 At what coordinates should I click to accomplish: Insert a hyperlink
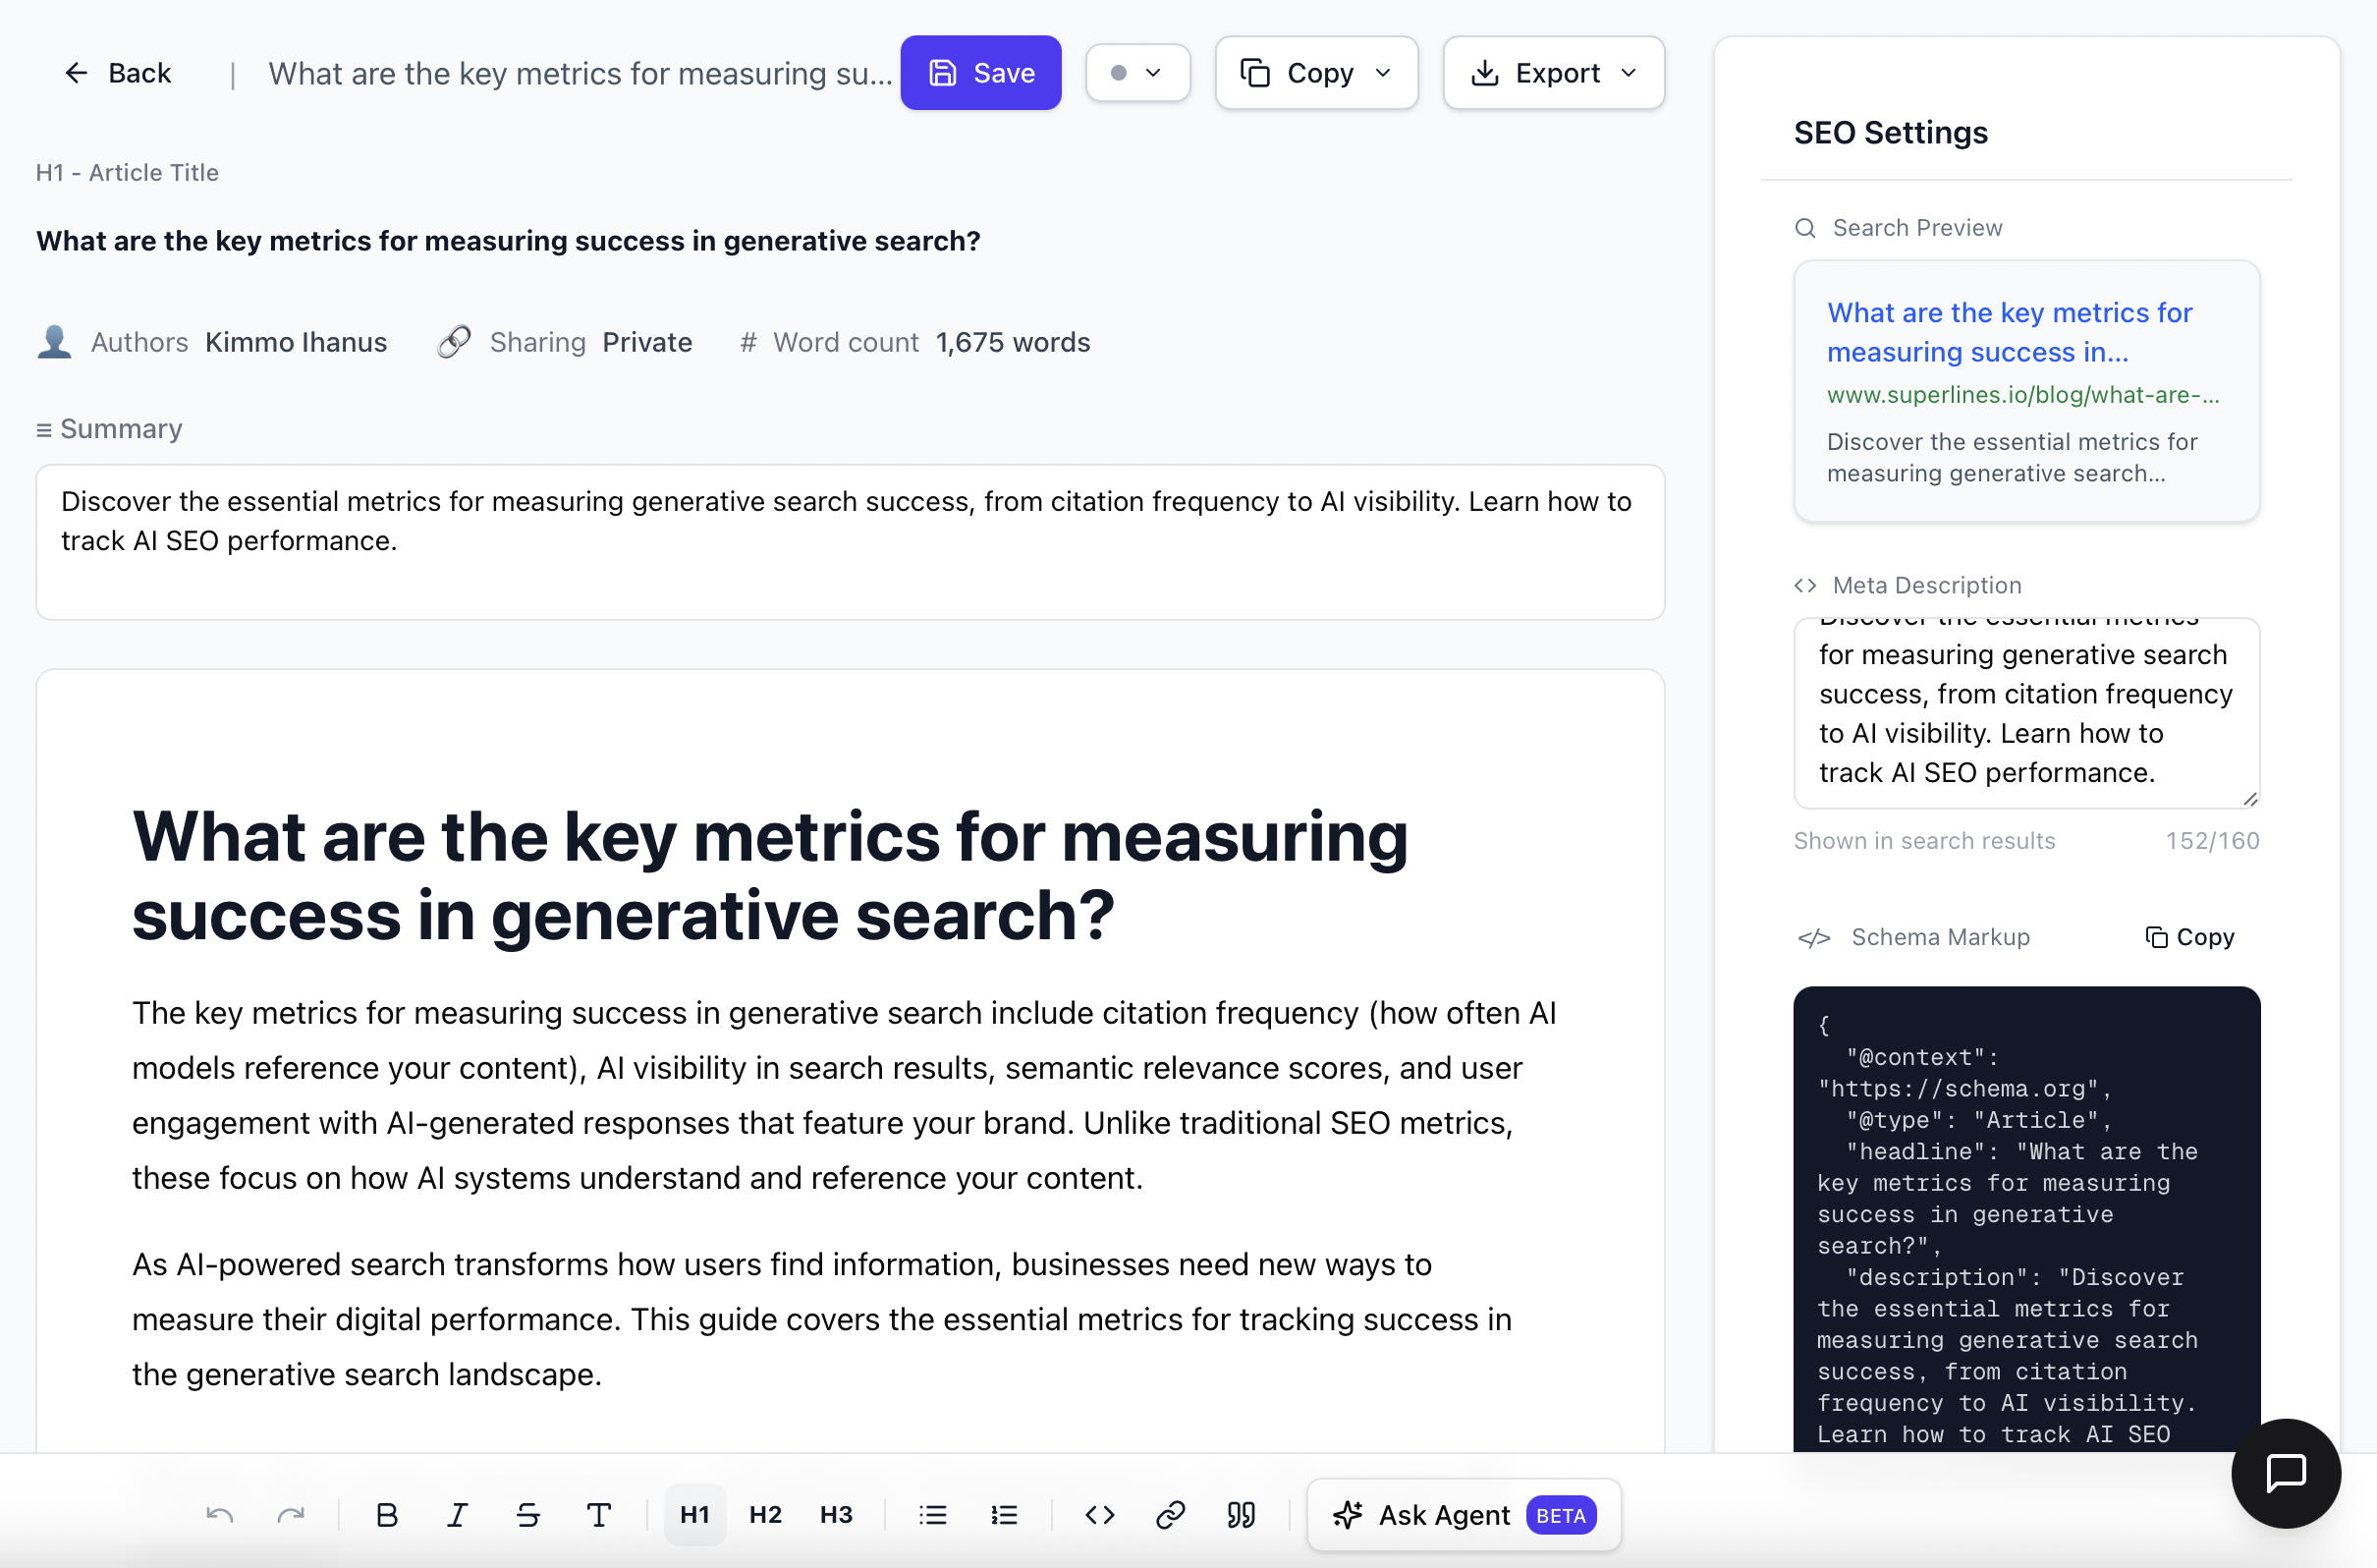pos(1170,1514)
